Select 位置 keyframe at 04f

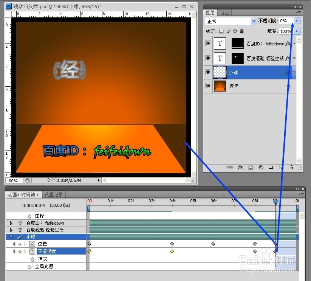tap(172, 244)
